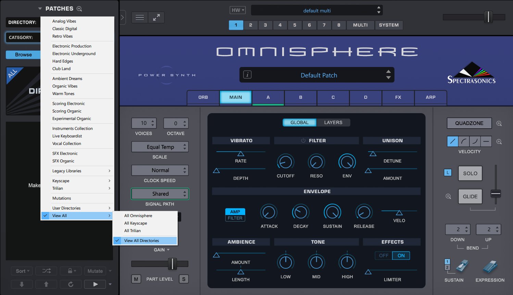This screenshot has width=513, height=295.
Task: Toggle the GLIDE button
Action: click(x=470, y=197)
